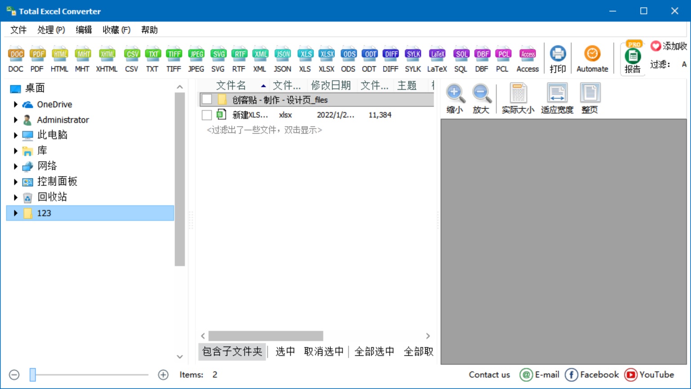Convert to LaTeX format
Image resolution: width=691 pixels, height=389 pixels.
pyautogui.click(x=437, y=59)
